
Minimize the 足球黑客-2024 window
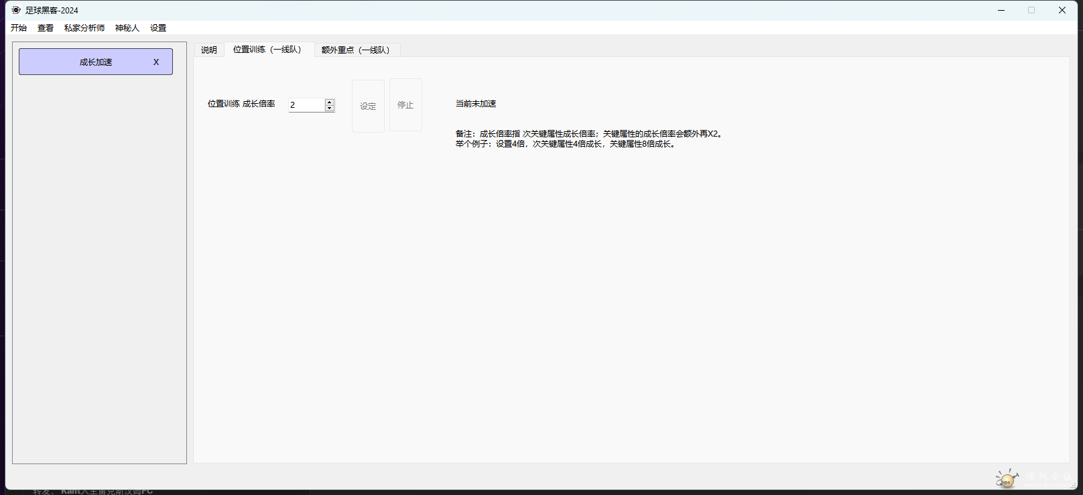point(1001,10)
